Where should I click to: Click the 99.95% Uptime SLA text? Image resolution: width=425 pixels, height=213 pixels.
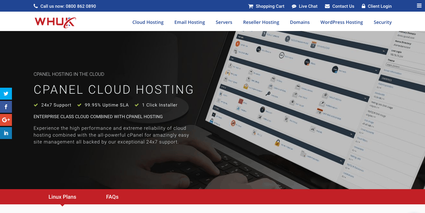(x=107, y=105)
